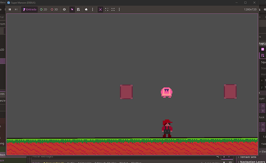Pause the running game

click(10, 10)
